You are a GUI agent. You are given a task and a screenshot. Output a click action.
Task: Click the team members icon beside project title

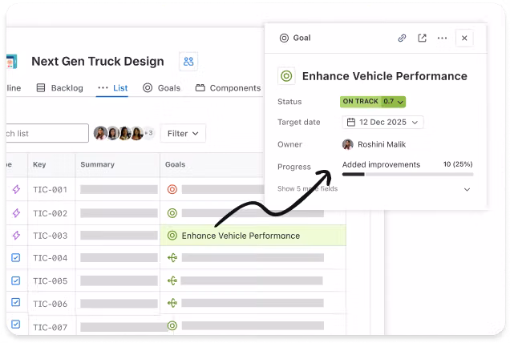188,62
